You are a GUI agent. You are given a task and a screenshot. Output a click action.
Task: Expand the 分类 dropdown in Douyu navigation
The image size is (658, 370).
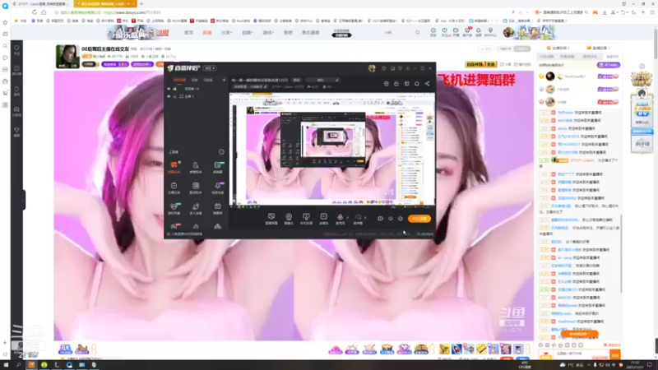point(226,32)
